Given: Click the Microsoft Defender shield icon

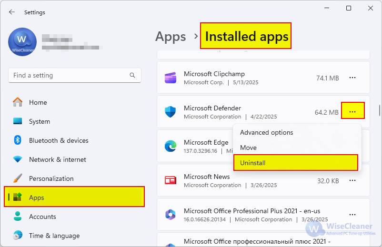Looking at the screenshot, I should pyautogui.click(x=171, y=112).
